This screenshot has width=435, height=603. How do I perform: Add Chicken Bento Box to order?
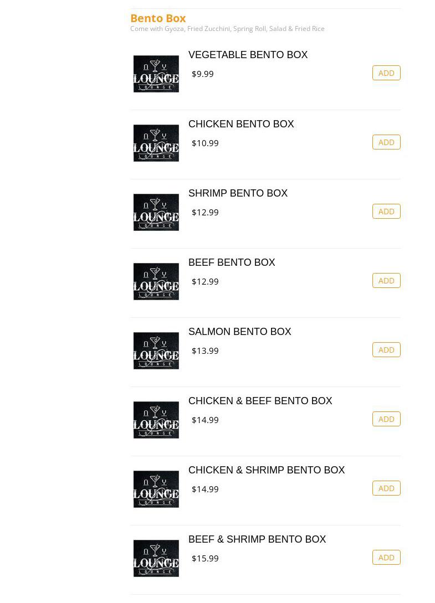pos(386,142)
